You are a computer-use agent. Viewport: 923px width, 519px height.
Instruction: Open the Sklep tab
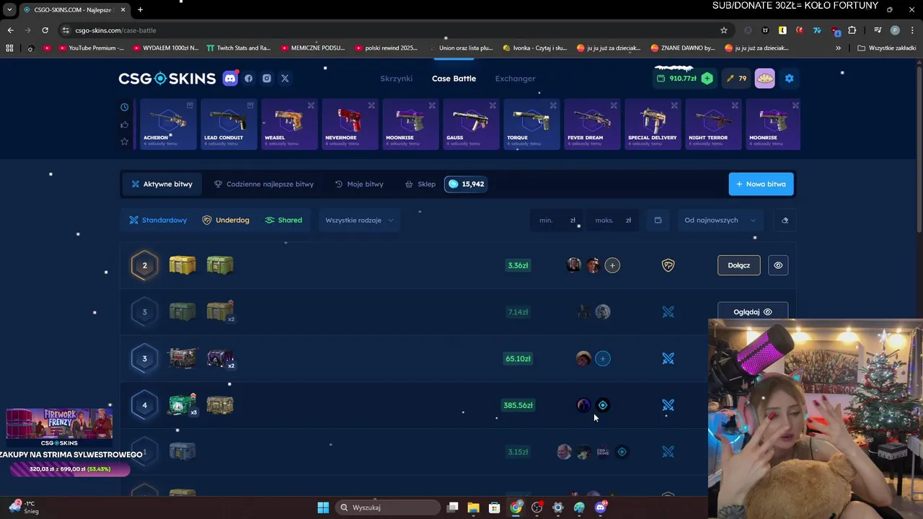[x=420, y=184]
